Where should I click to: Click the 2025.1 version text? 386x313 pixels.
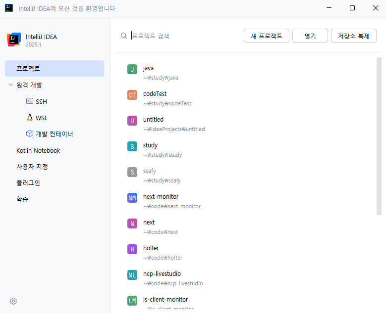[x=34, y=45]
